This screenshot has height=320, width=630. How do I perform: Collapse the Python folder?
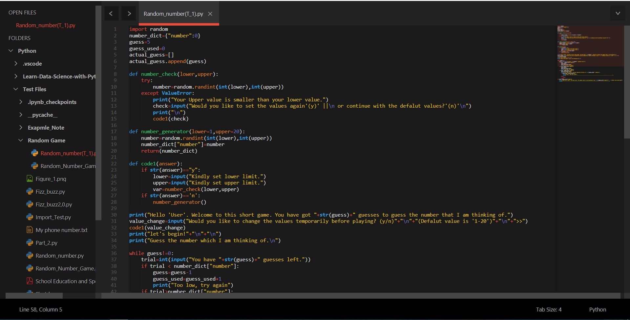click(11, 51)
